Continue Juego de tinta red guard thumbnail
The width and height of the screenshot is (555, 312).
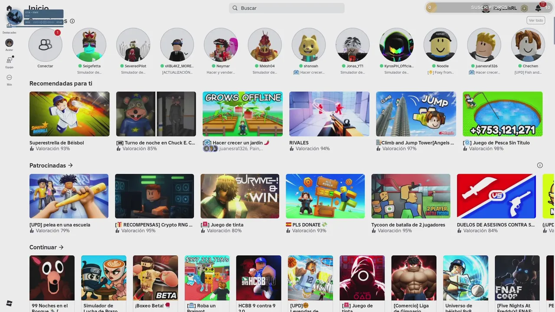362,278
